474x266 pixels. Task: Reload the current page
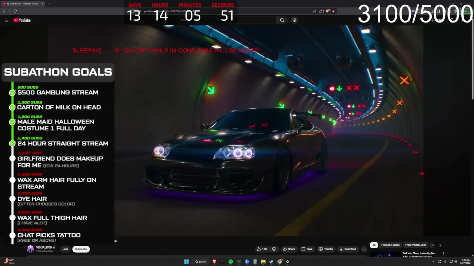point(15,11)
